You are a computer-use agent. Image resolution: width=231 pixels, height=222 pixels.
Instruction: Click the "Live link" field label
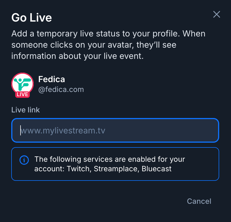[x=26, y=110]
